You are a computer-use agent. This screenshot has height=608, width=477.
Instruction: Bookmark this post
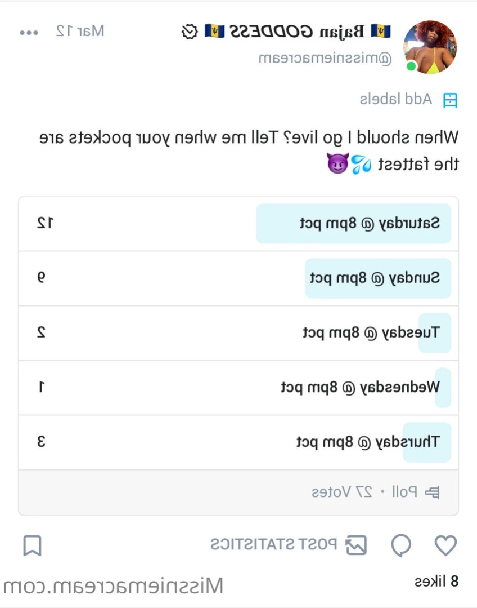(x=32, y=545)
